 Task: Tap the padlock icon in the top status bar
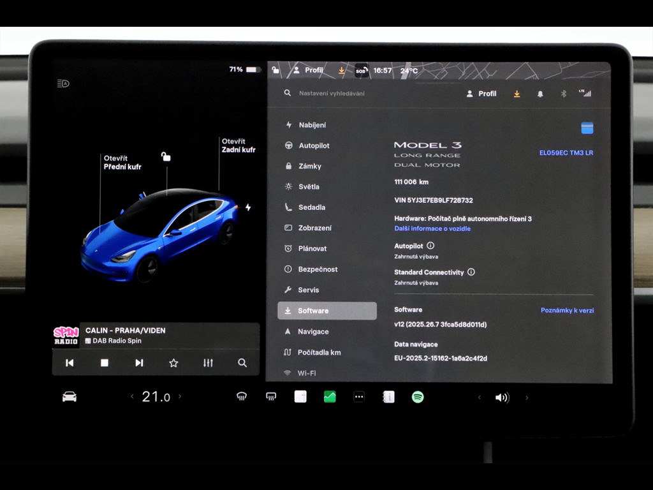pyautogui.click(x=275, y=70)
